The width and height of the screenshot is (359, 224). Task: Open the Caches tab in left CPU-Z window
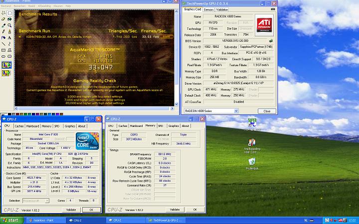tap(19, 126)
